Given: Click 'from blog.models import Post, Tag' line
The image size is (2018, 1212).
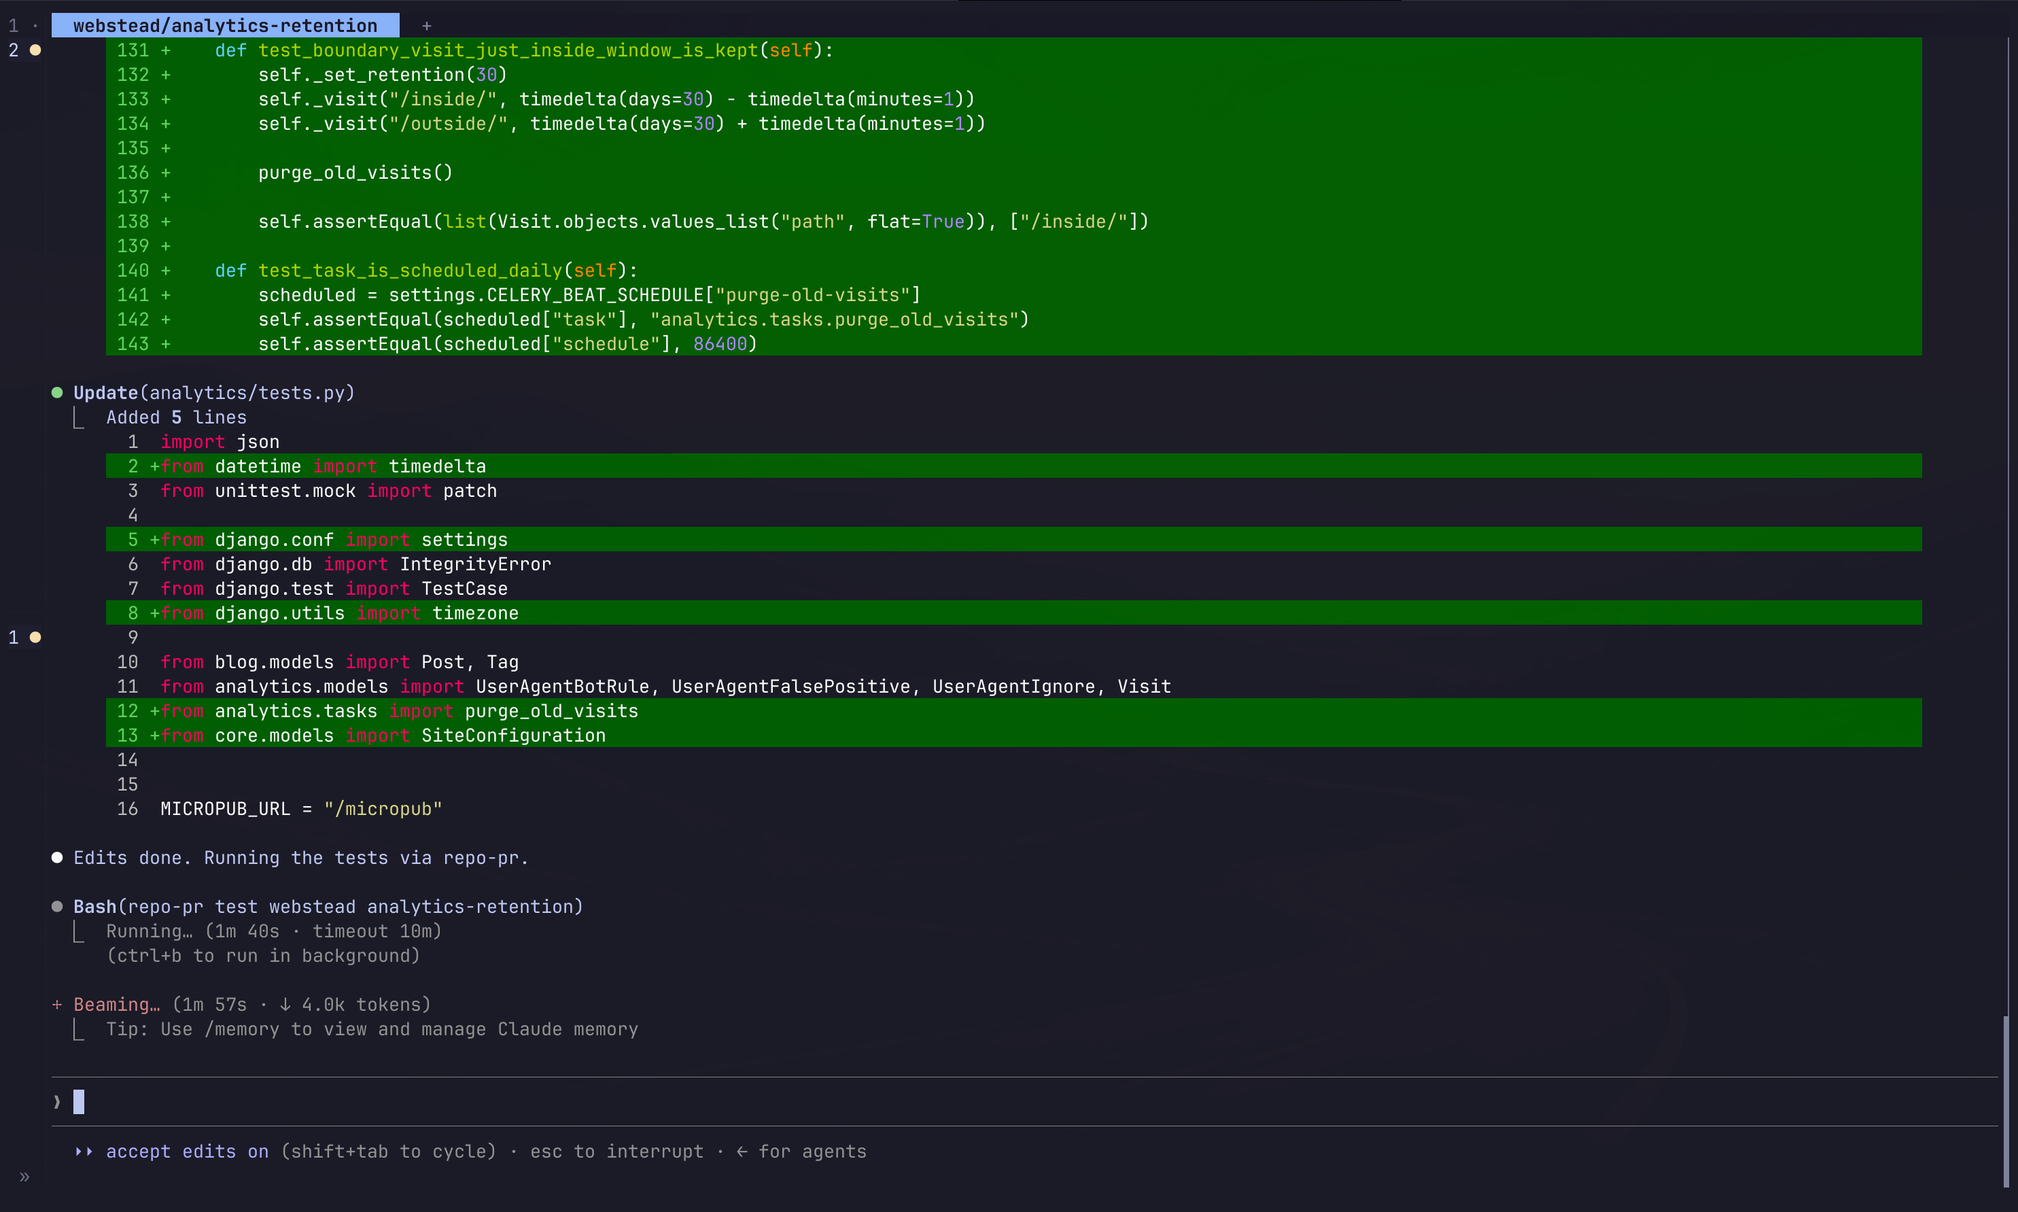Looking at the screenshot, I should [340, 662].
